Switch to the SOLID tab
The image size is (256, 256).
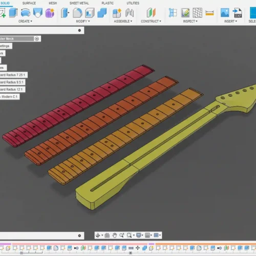(x=5, y=3)
